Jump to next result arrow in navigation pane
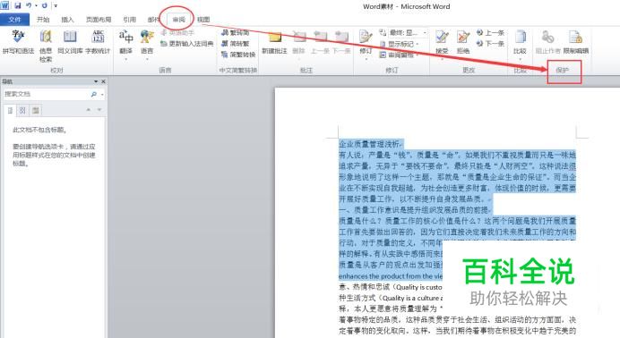This screenshot has height=338, width=620. coord(99,110)
